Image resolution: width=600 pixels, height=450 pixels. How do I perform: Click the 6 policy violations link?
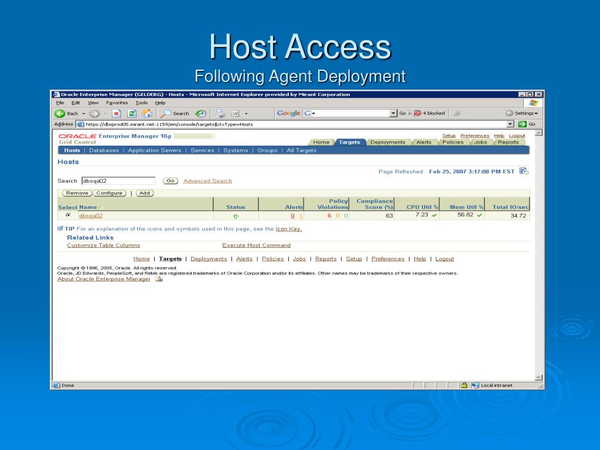pyautogui.click(x=329, y=216)
